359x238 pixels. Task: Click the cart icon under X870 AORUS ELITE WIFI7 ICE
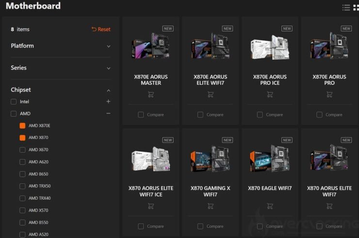(x=151, y=206)
